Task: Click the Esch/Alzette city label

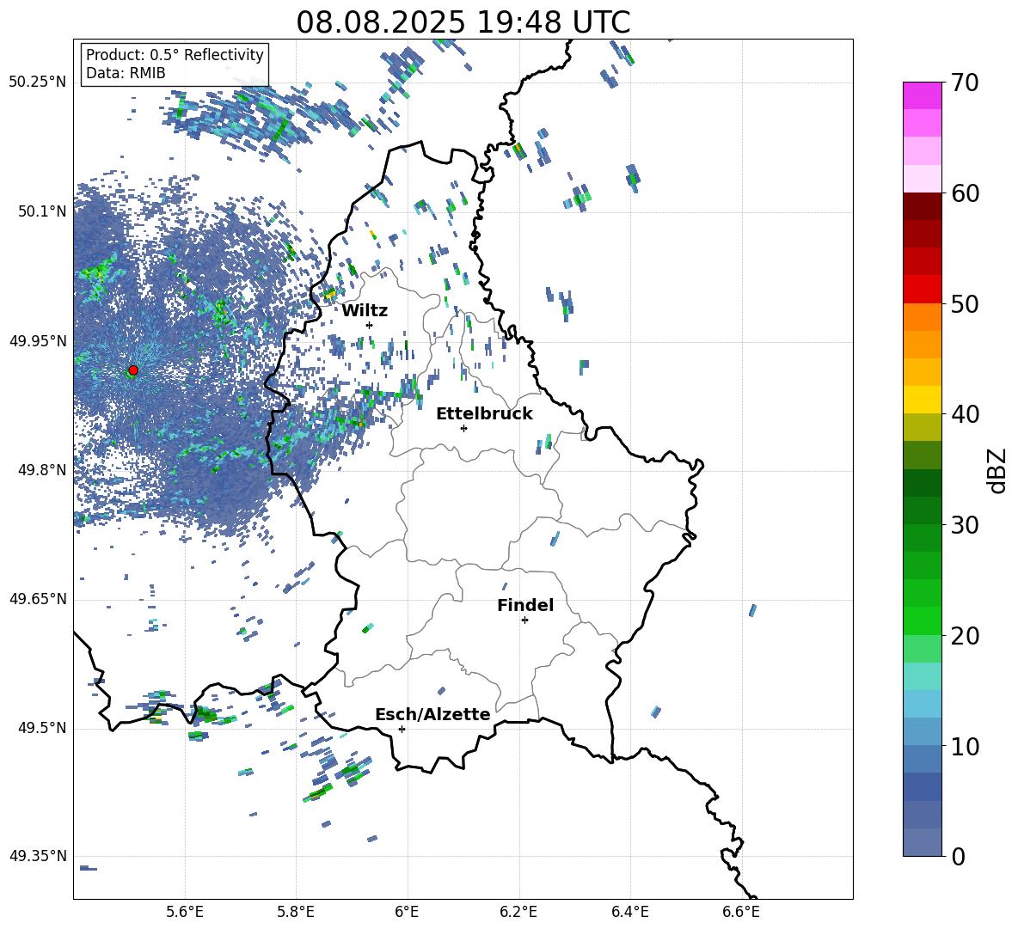Action: coord(433,715)
